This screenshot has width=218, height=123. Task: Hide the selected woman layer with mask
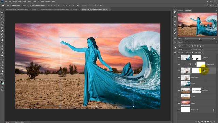point(179,71)
